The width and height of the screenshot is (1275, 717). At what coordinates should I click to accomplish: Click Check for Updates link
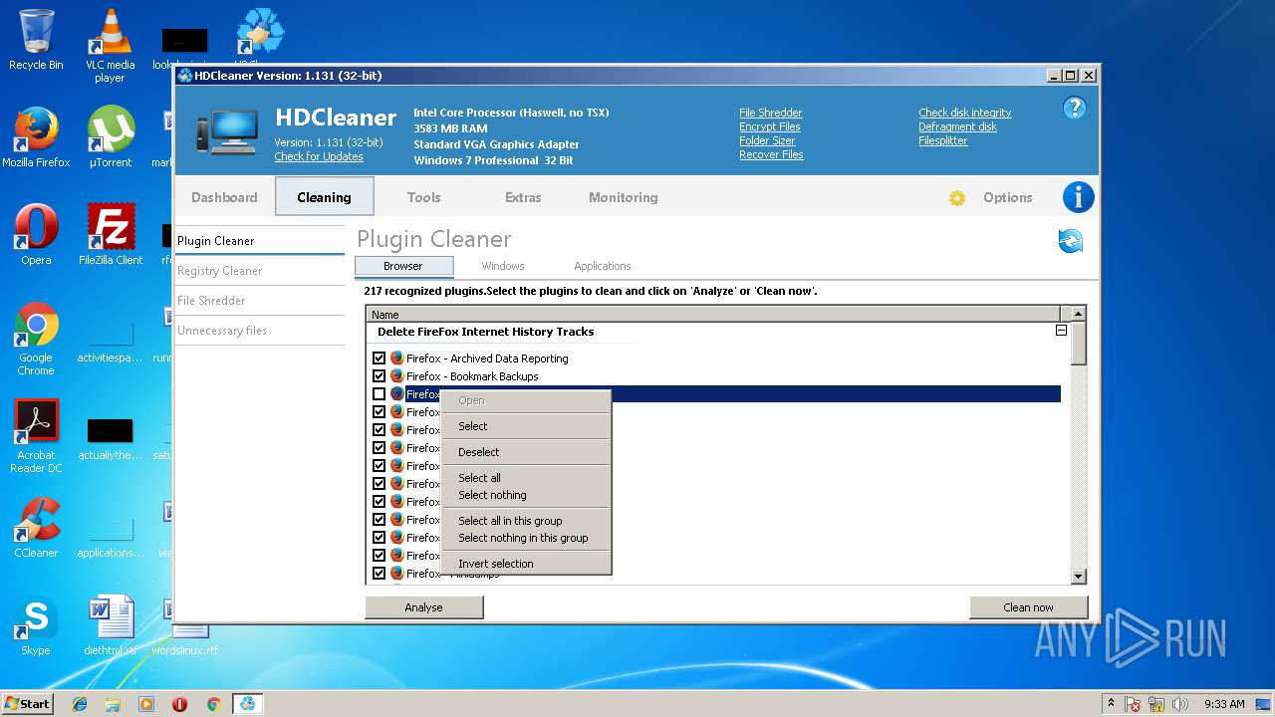coord(319,156)
